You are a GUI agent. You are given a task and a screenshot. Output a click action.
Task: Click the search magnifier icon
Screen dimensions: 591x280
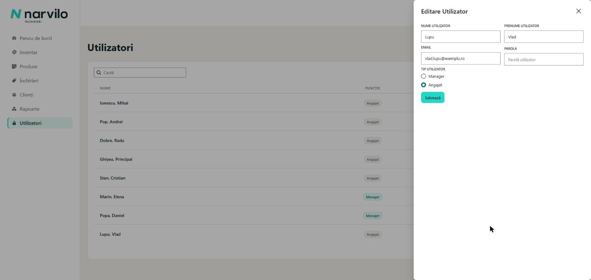pyautogui.click(x=99, y=73)
